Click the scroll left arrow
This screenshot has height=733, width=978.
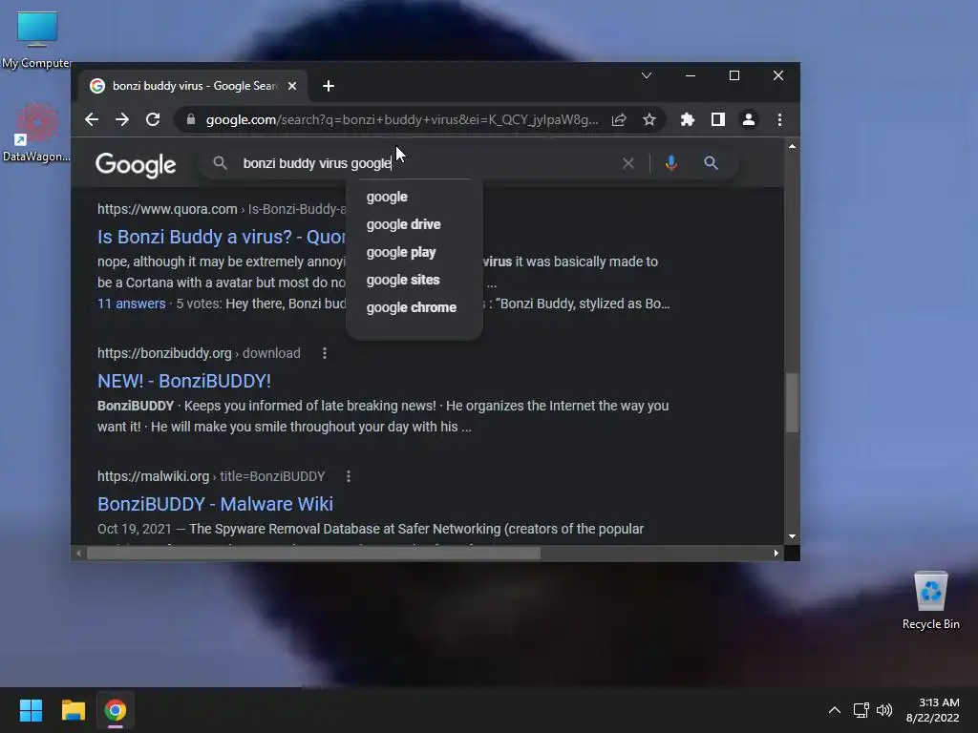point(78,553)
